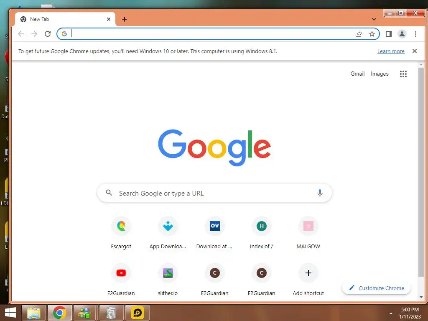This screenshot has height=321, width=428.
Task: Open the Gmail link
Action: tap(357, 74)
